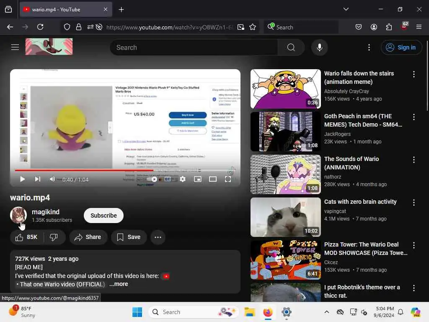Open site permissions icon in address bar
The height and width of the screenshot is (322, 429).
click(90, 27)
